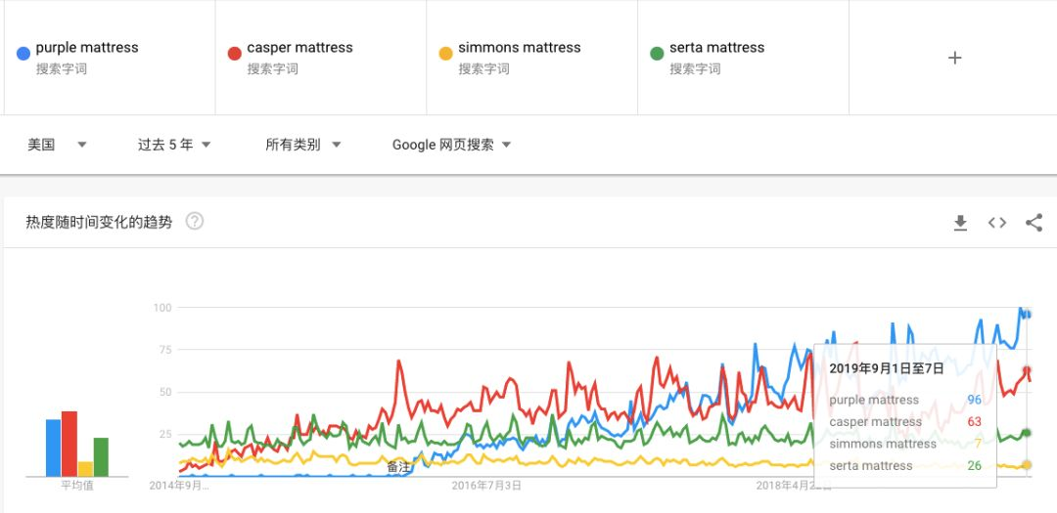Screen dimensions: 1057x513
Task: Expand the 过去 5 年 time range dropdown
Action: pos(174,145)
